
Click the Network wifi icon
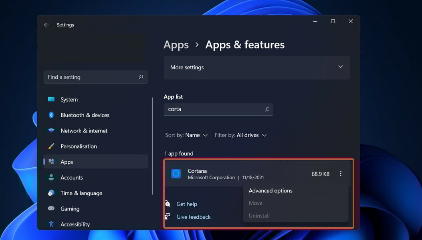coord(51,131)
